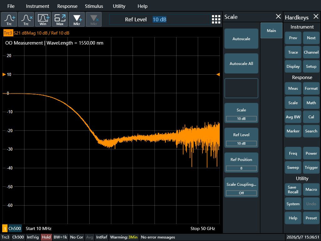Click the BW=1k status bar entry
Viewport: 321px width, 241px height.
(x=61, y=237)
